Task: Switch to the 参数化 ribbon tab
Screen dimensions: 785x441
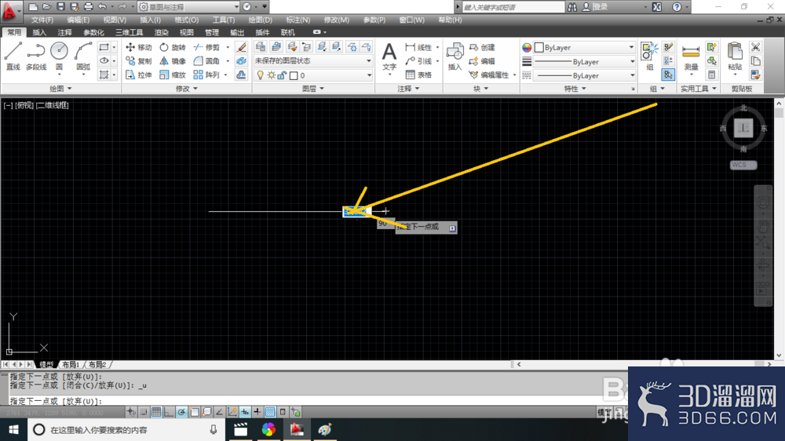Action: pyautogui.click(x=93, y=32)
